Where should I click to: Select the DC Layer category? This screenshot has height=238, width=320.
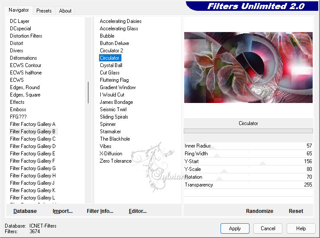pos(19,21)
